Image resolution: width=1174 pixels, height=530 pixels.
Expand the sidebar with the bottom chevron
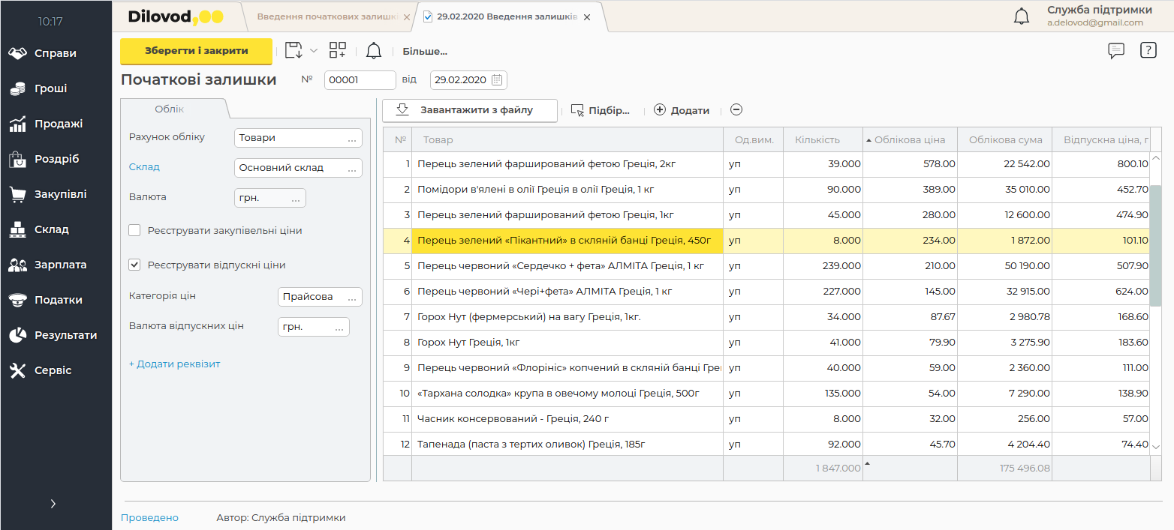coord(53,504)
